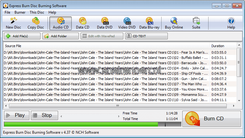245x138 pixels.
Task: Click left arrow of the playback slider
Action: tap(61, 116)
